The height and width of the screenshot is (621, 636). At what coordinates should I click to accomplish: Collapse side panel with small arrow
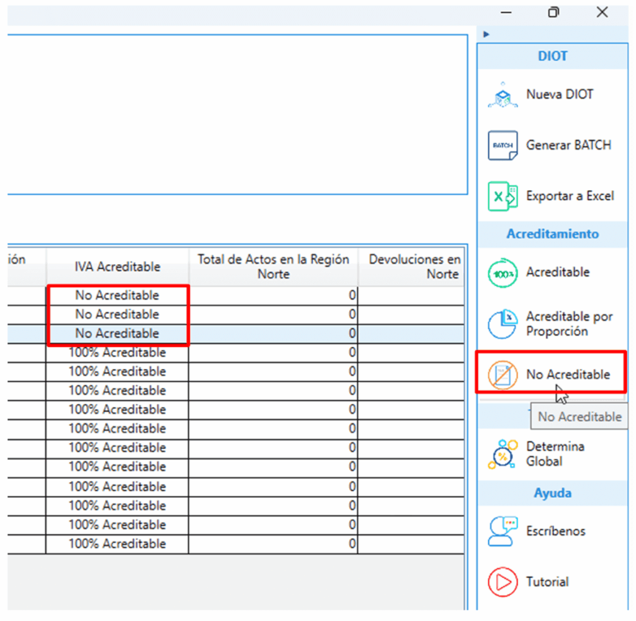(x=486, y=34)
